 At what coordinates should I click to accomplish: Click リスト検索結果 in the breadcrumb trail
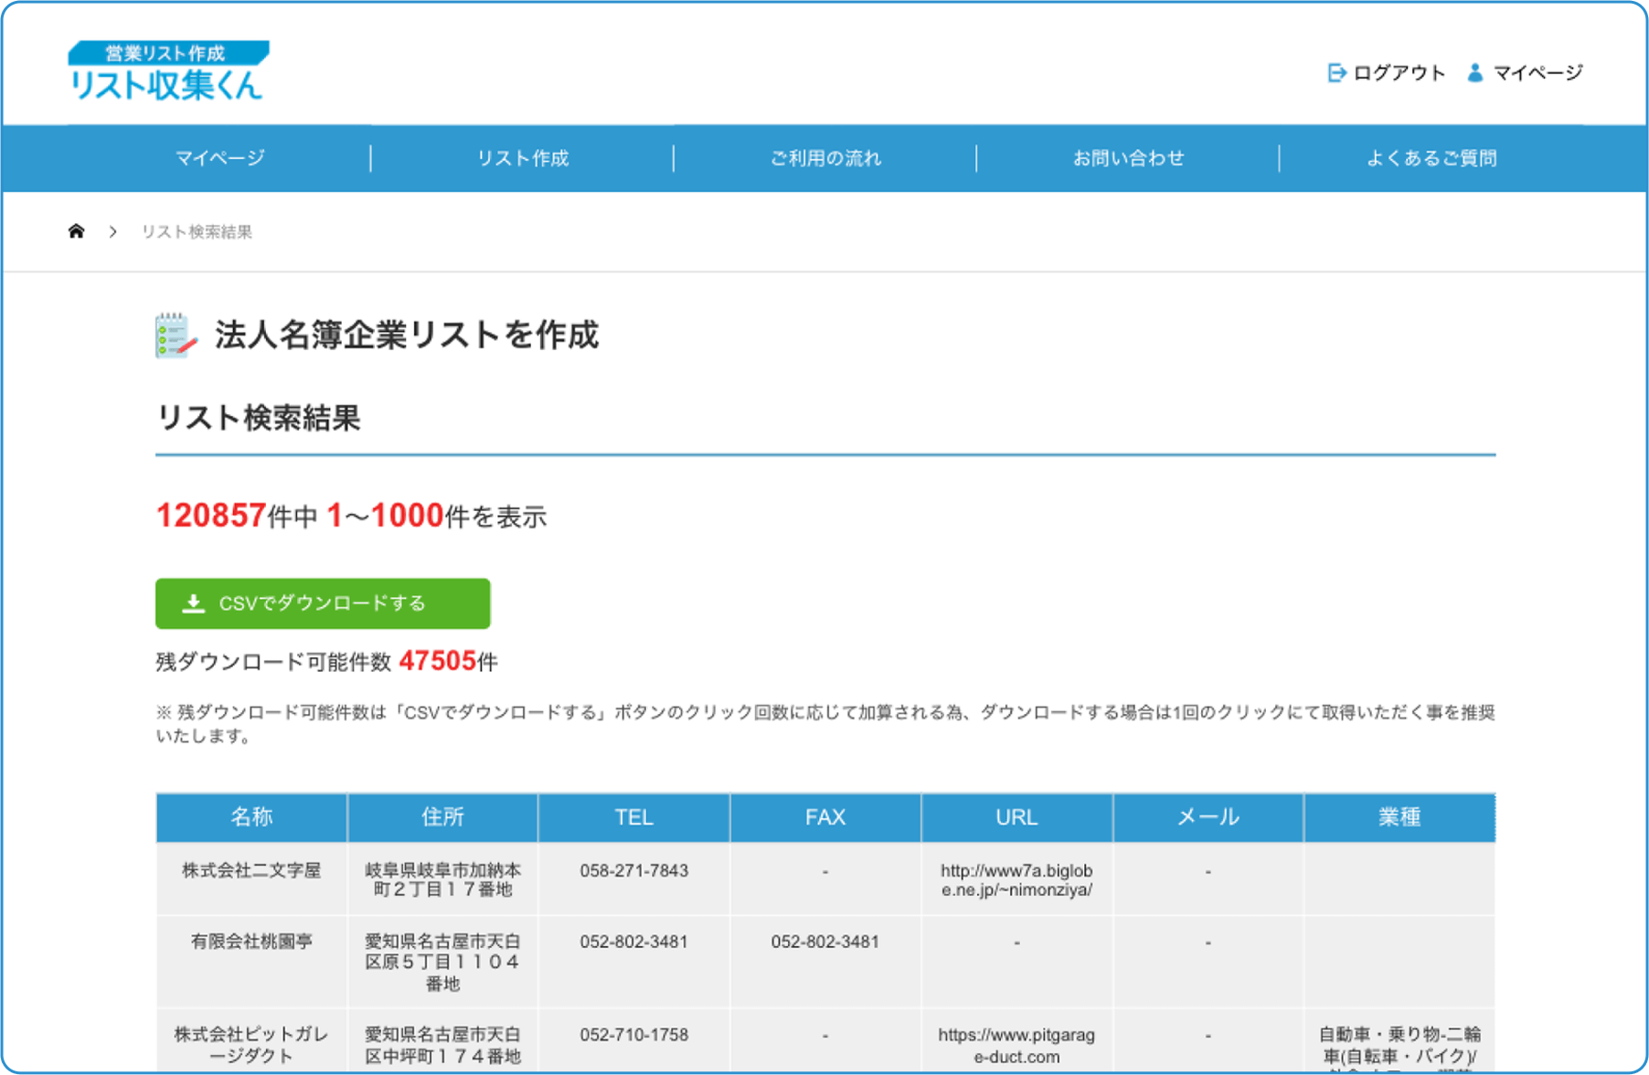(197, 232)
